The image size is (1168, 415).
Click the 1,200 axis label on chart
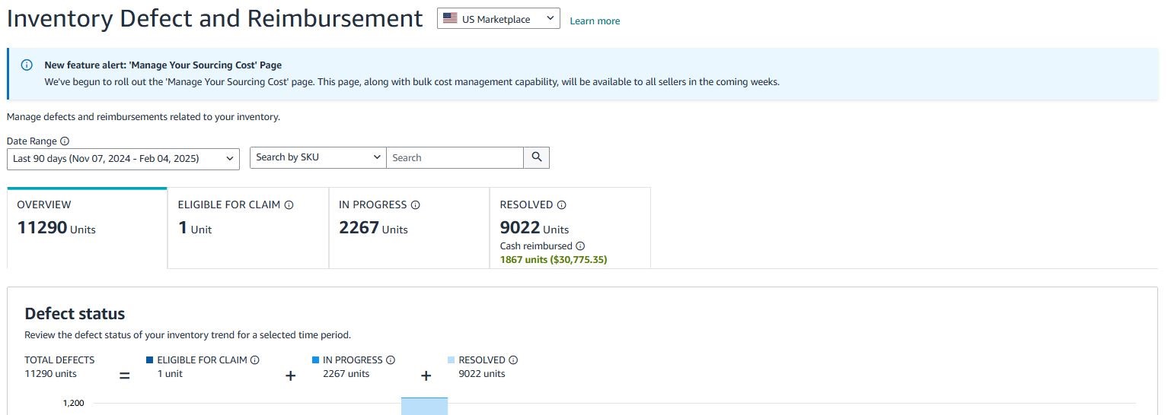coord(73,404)
